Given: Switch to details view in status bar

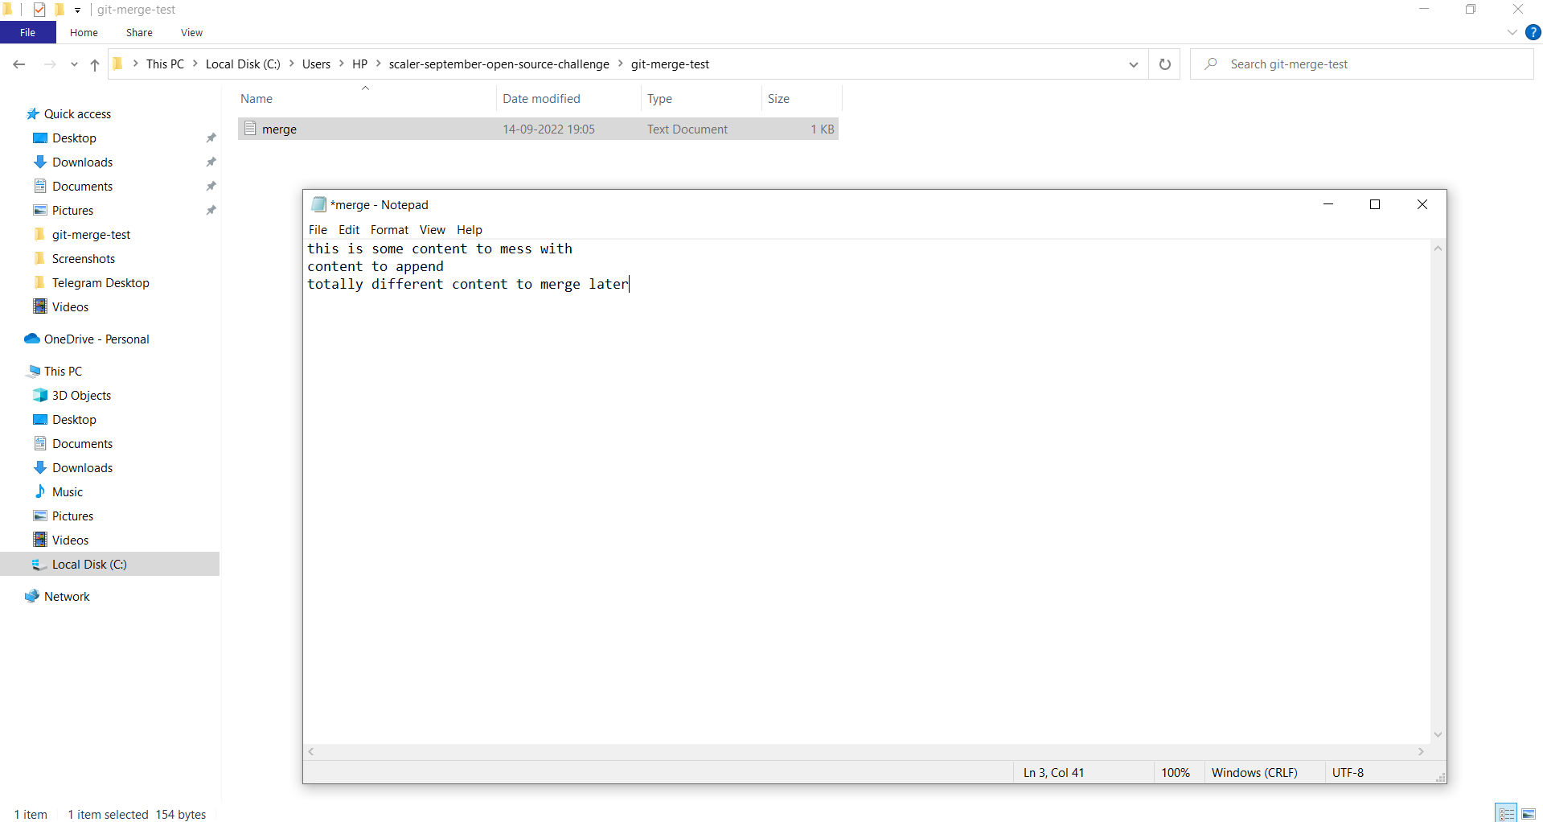Looking at the screenshot, I should click(1506, 813).
